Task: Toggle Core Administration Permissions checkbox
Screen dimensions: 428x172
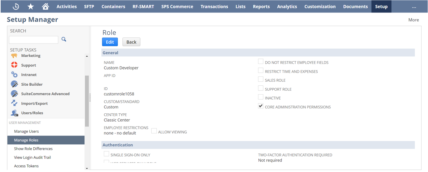Action: [x=261, y=106]
